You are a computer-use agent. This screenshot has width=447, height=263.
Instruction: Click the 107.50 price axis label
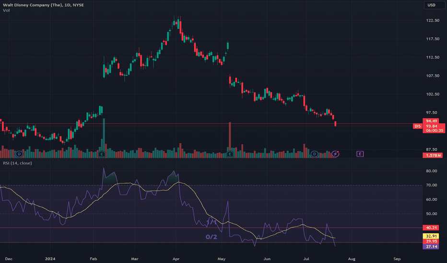tap(433, 76)
